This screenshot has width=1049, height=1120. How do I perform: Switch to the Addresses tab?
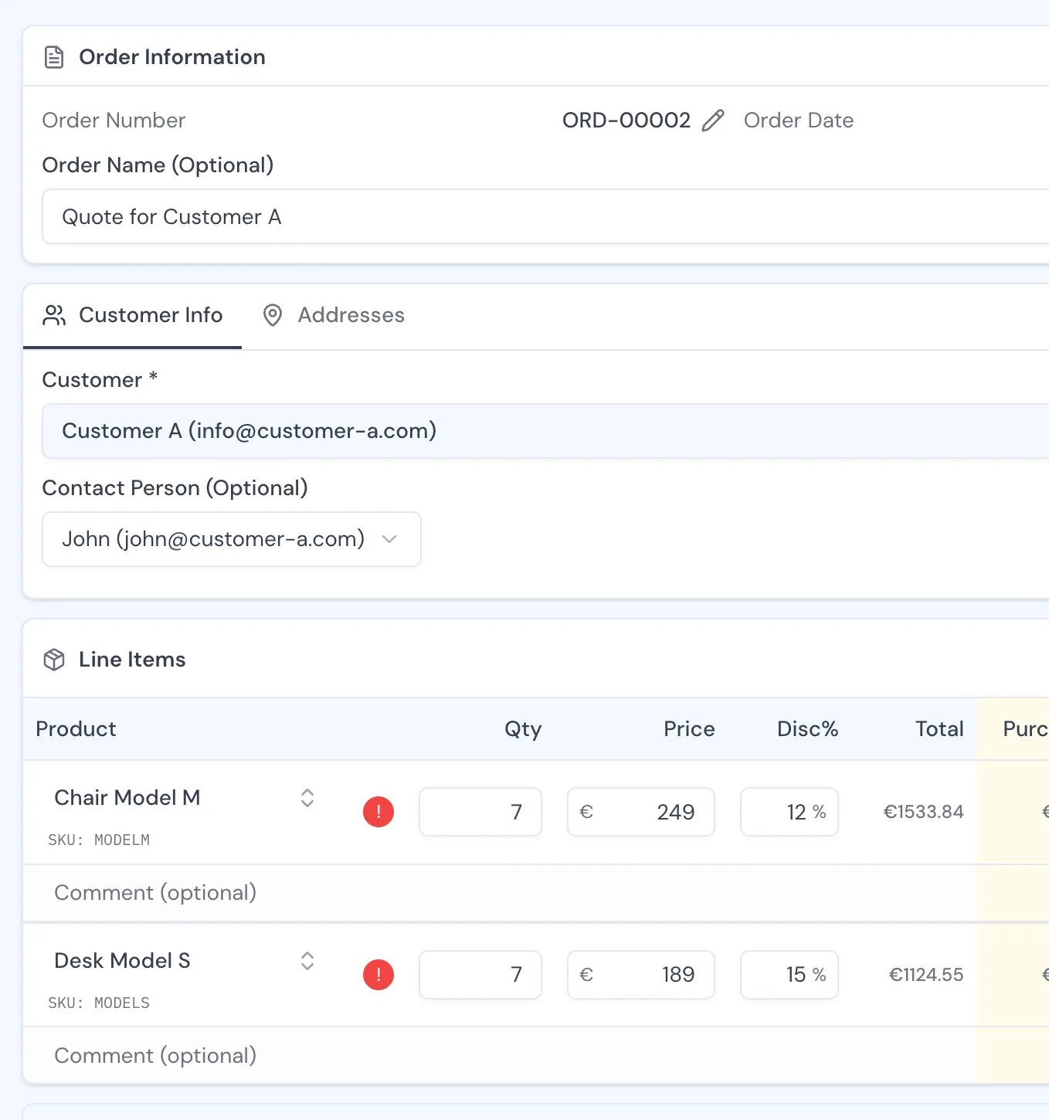coord(334,315)
